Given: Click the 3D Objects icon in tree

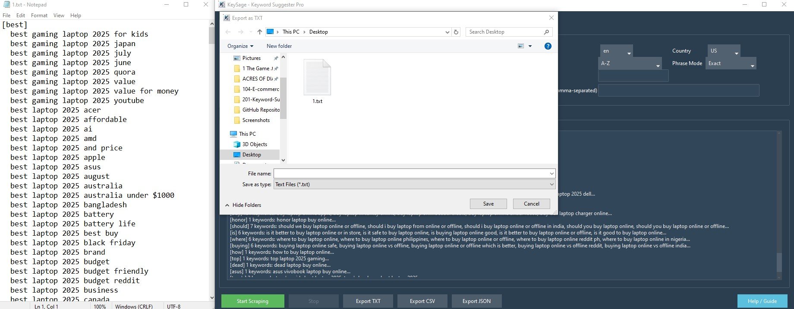Looking at the screenshot, I should coord(236,144).
